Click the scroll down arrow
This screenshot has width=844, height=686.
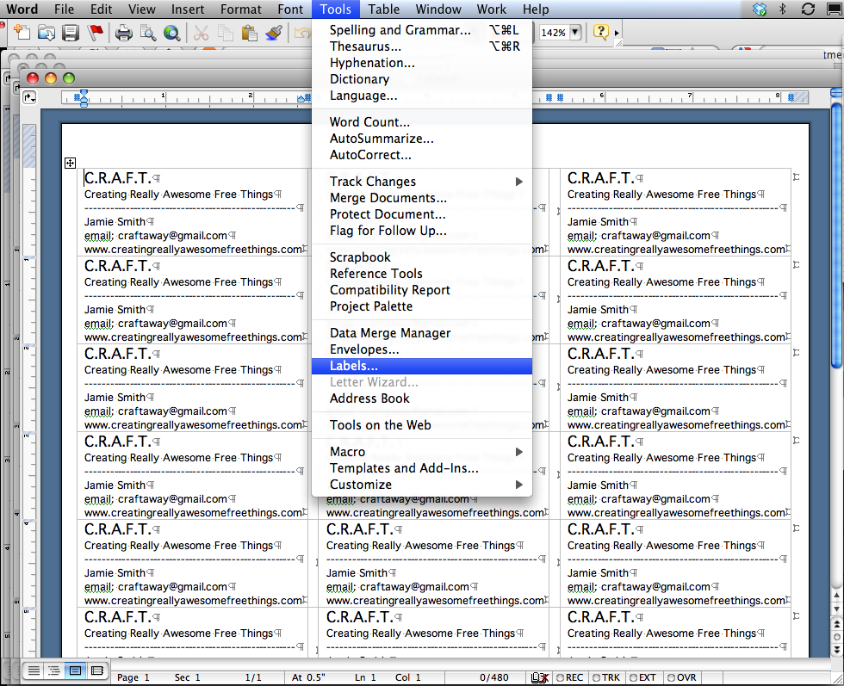836,609
